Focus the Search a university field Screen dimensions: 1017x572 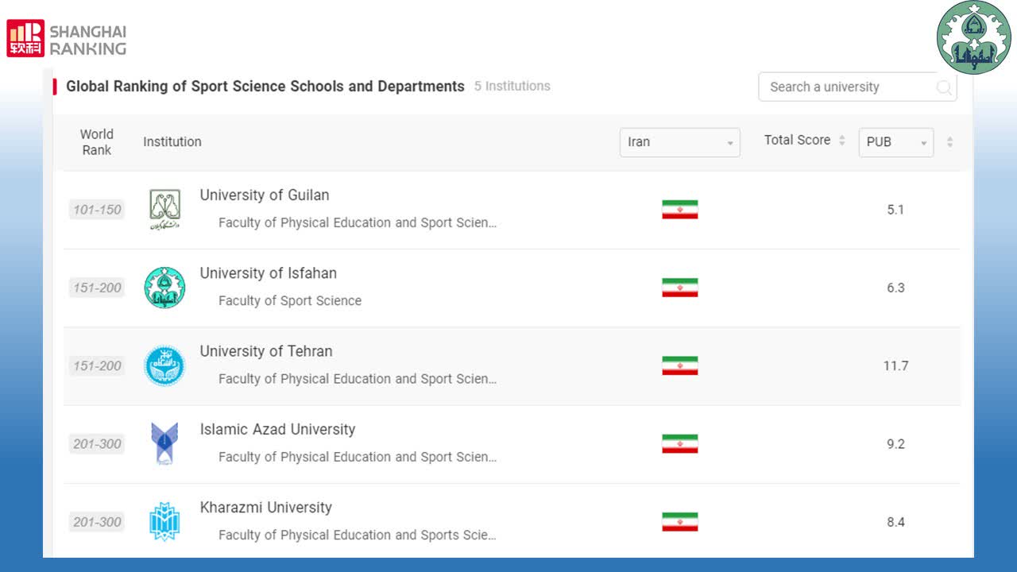point(846,87)
